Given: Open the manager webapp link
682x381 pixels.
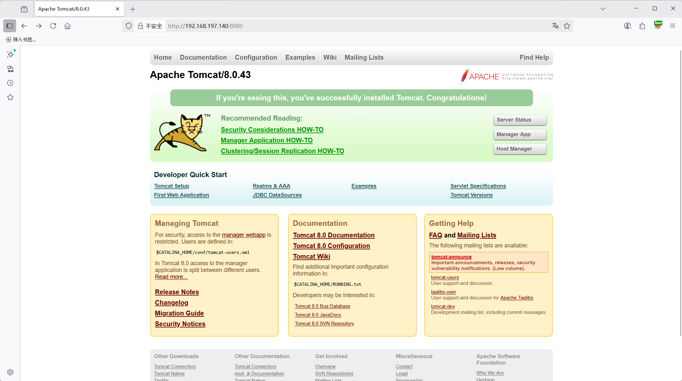Looking at the screenshot, I should (x=243, y=235).
